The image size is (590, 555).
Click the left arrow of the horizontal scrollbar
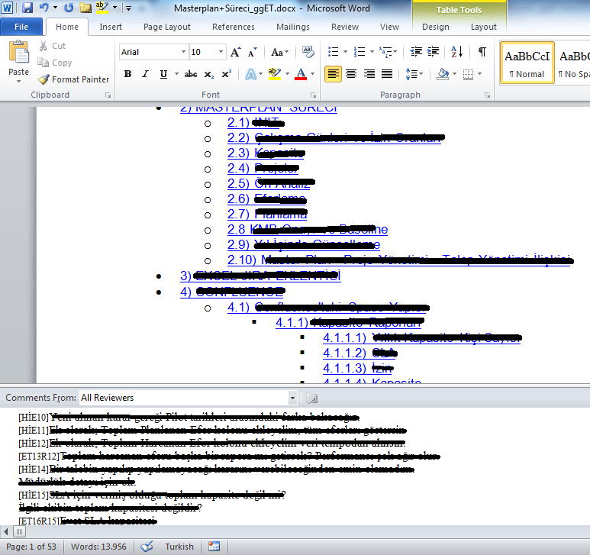tap(5, 531)
